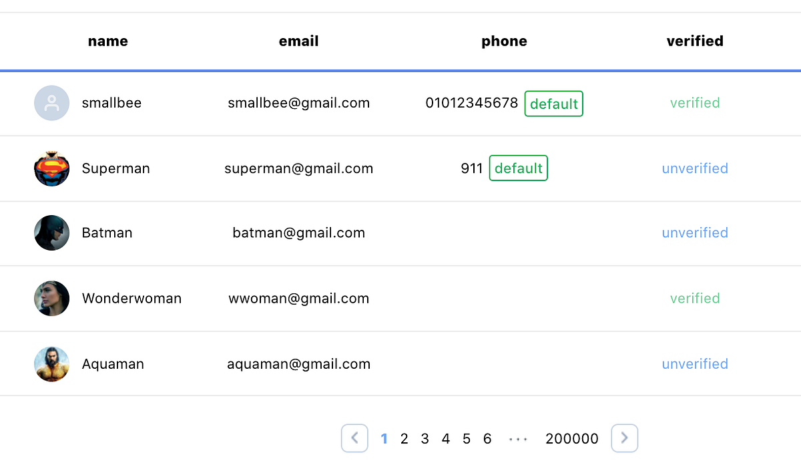Viewport: 801px width, 471px height.
Task: Sort the table by the name column
Action: [107, 41]
